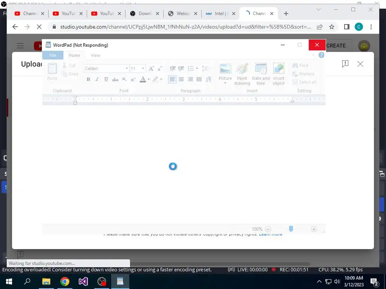The width and height of the screenshot is (386, 289).
Task: Click Copy in WordPad clipboard group
Action: 70,74
